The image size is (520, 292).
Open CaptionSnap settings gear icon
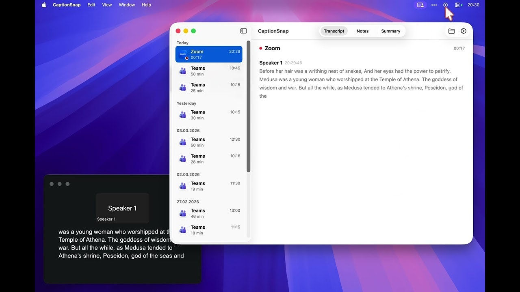pyautogui.click(x=464, y=31)
